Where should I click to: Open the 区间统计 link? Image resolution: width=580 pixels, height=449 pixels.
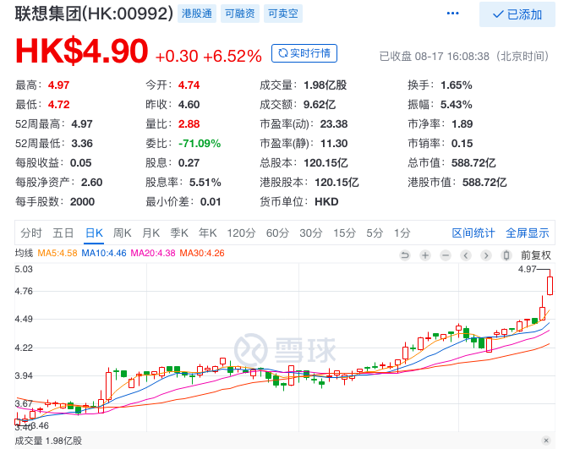473,233
